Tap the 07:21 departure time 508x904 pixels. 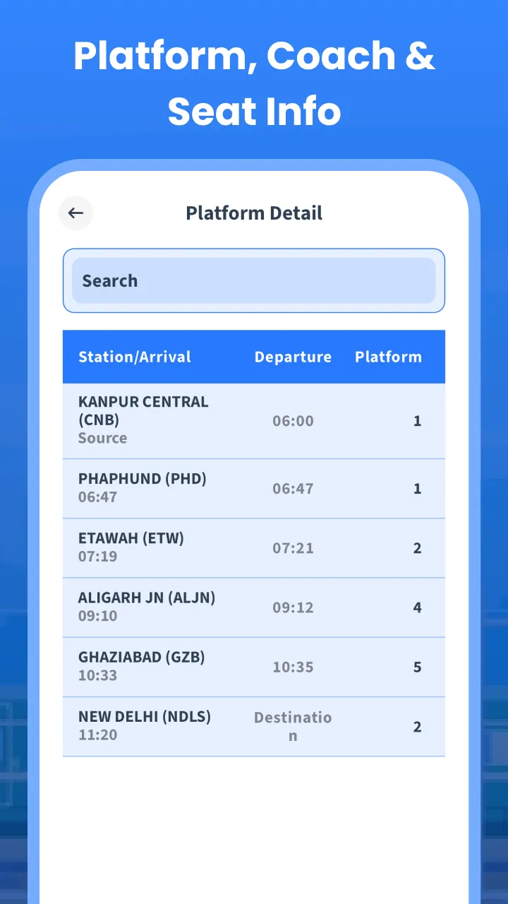pos(293,548)
